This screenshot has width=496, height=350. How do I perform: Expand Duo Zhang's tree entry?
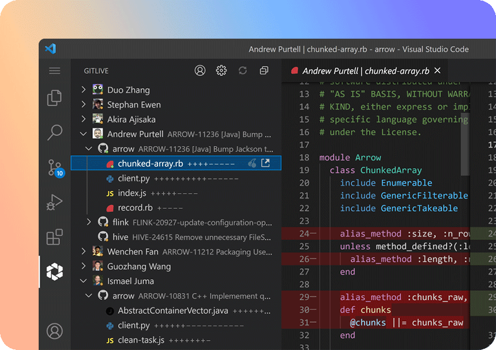pos(84,90)
